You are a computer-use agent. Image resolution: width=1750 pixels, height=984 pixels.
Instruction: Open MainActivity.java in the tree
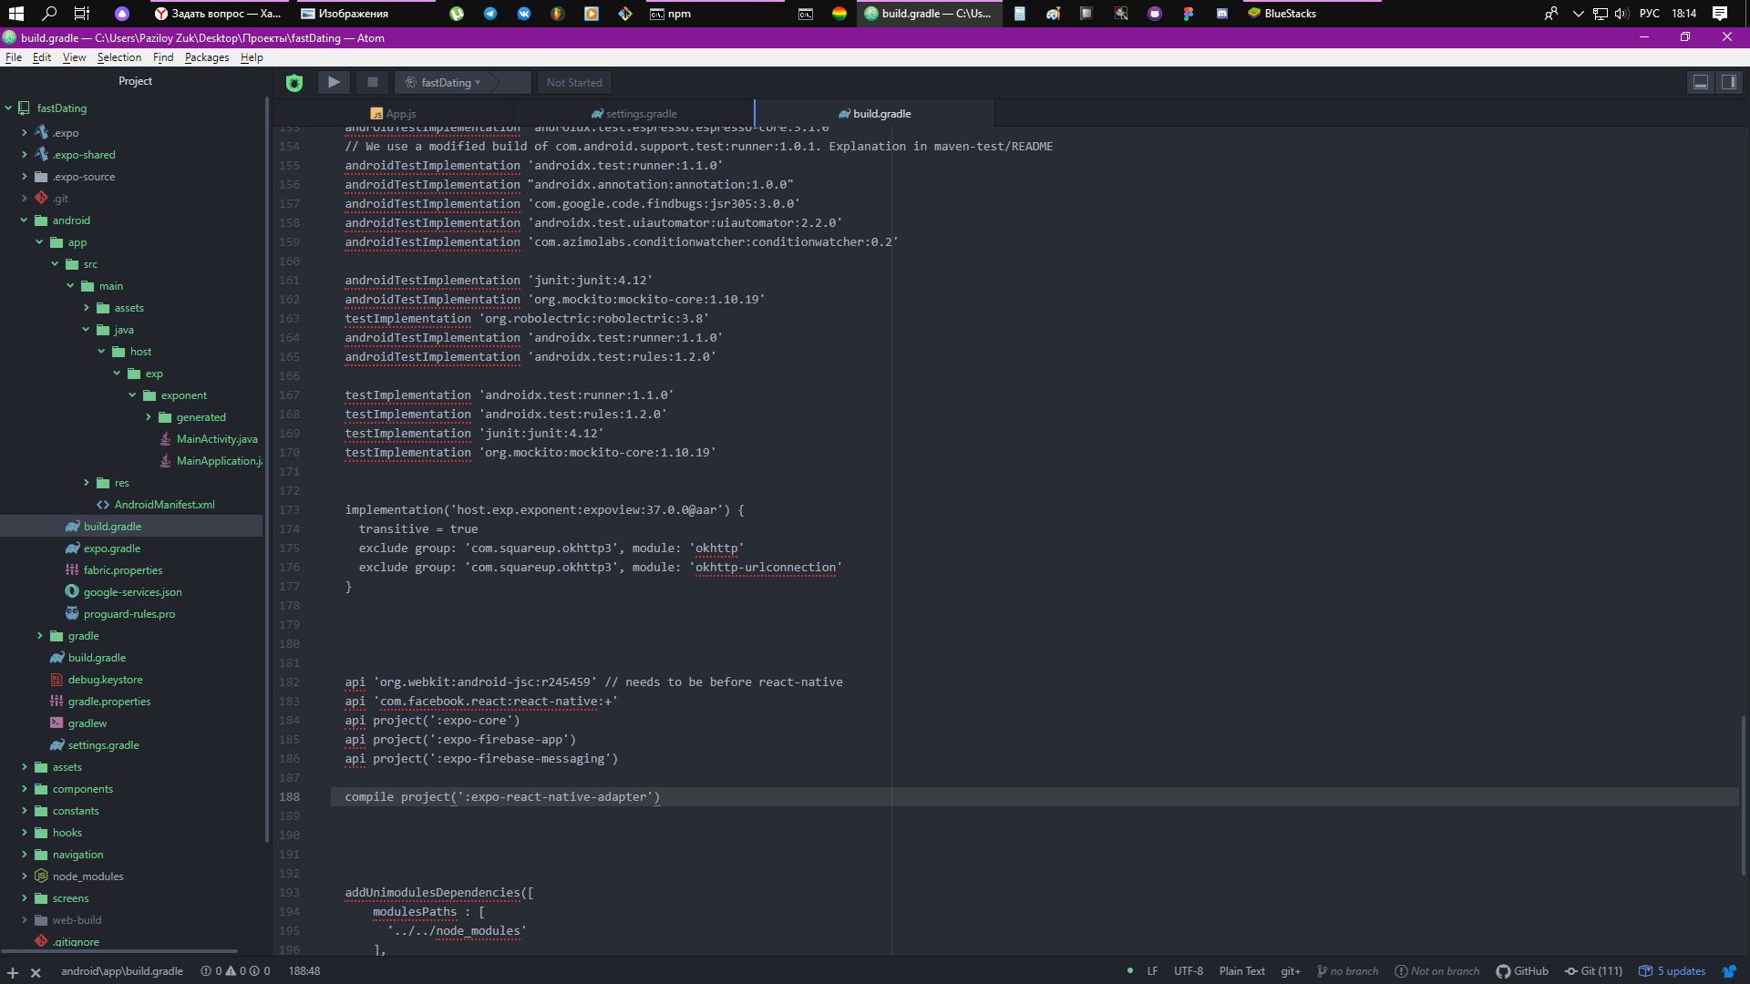[x=208, y=439]
